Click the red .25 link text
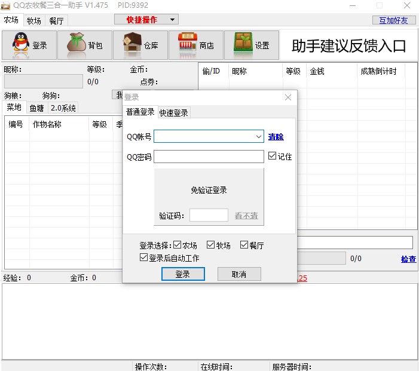This screenshot has height=371, width=419. coord(302,278)
